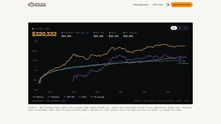
Task: Click the $100k y-axis label
Action: (x=35, y=51)
